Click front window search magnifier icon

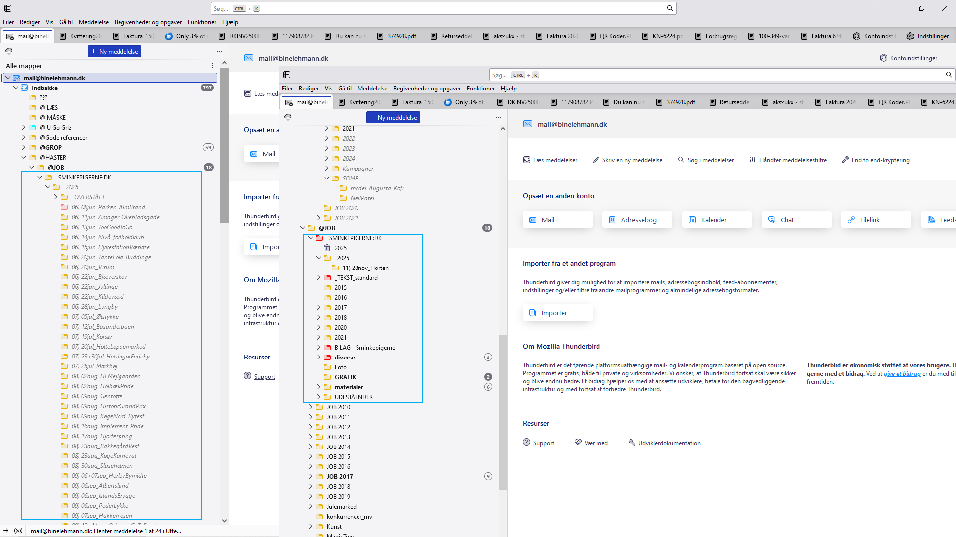pos(949,75)
